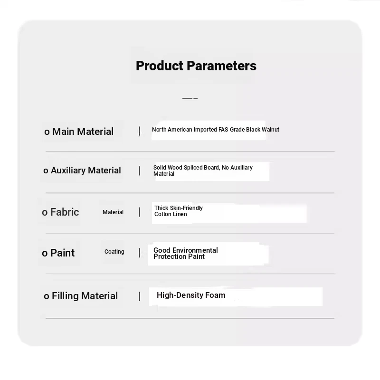Image resolution: width=380 pixels, height=380 pixels.
Task: Select the Filling Material label
Action: point(85,296)
